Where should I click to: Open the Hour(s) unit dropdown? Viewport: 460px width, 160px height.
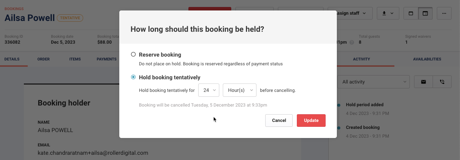(240, 90)
